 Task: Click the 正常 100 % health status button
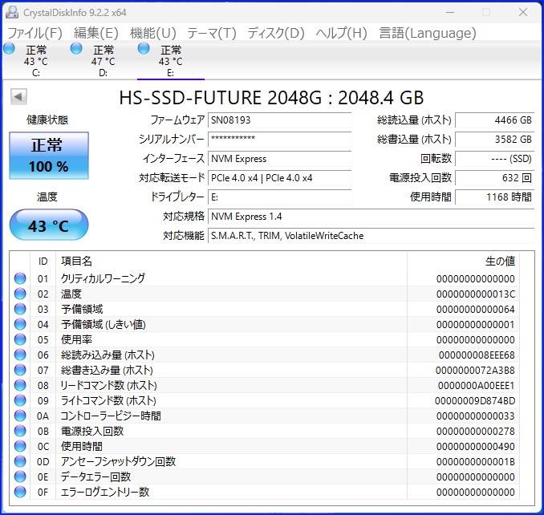point(49,156)
